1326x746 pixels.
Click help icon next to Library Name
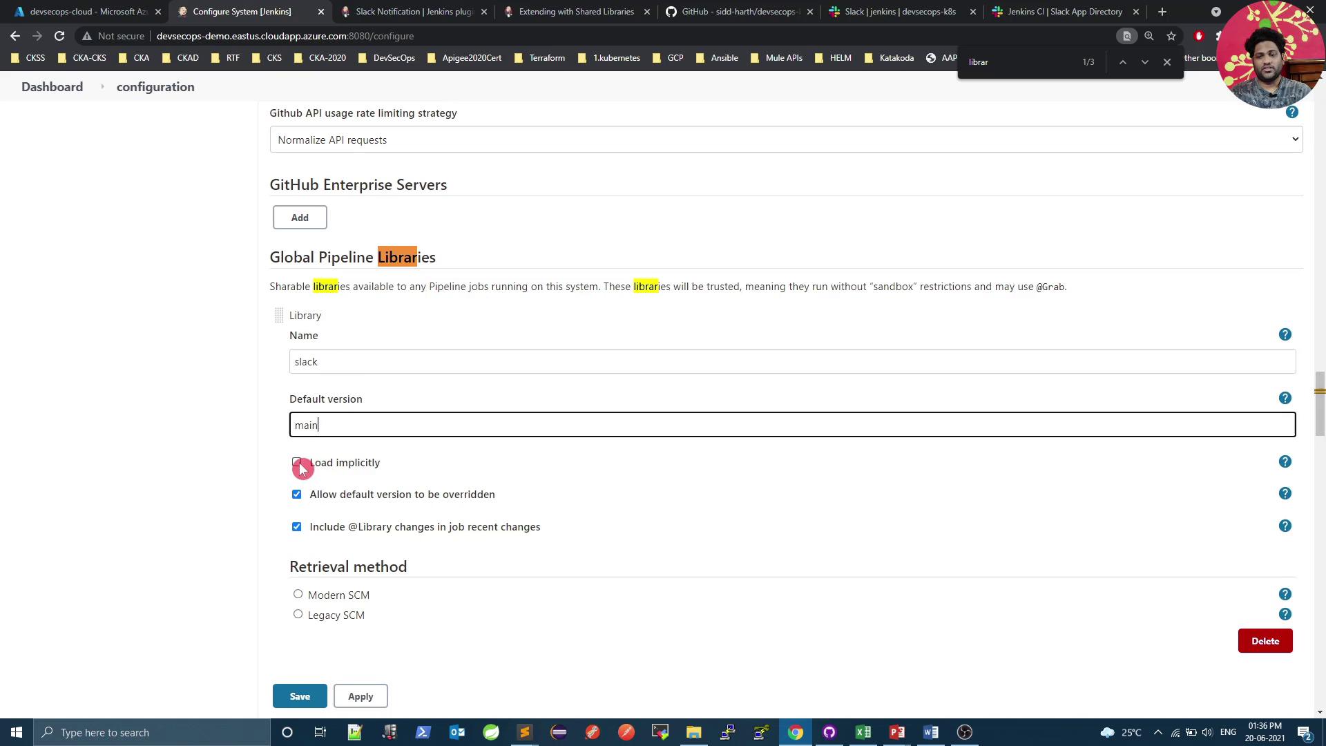coord(1285,335)
